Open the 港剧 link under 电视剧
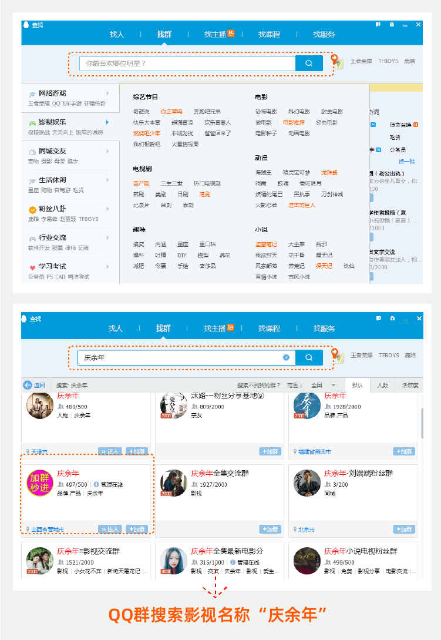Image resolution: width=441 pixels, height=640 pixels. point(205,195)
